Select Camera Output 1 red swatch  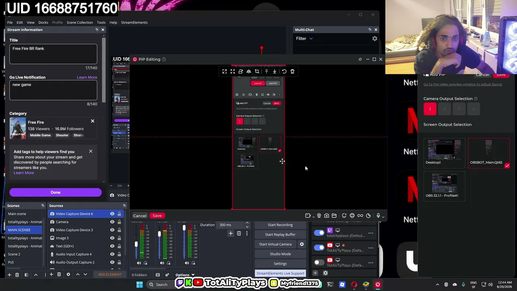430,109
